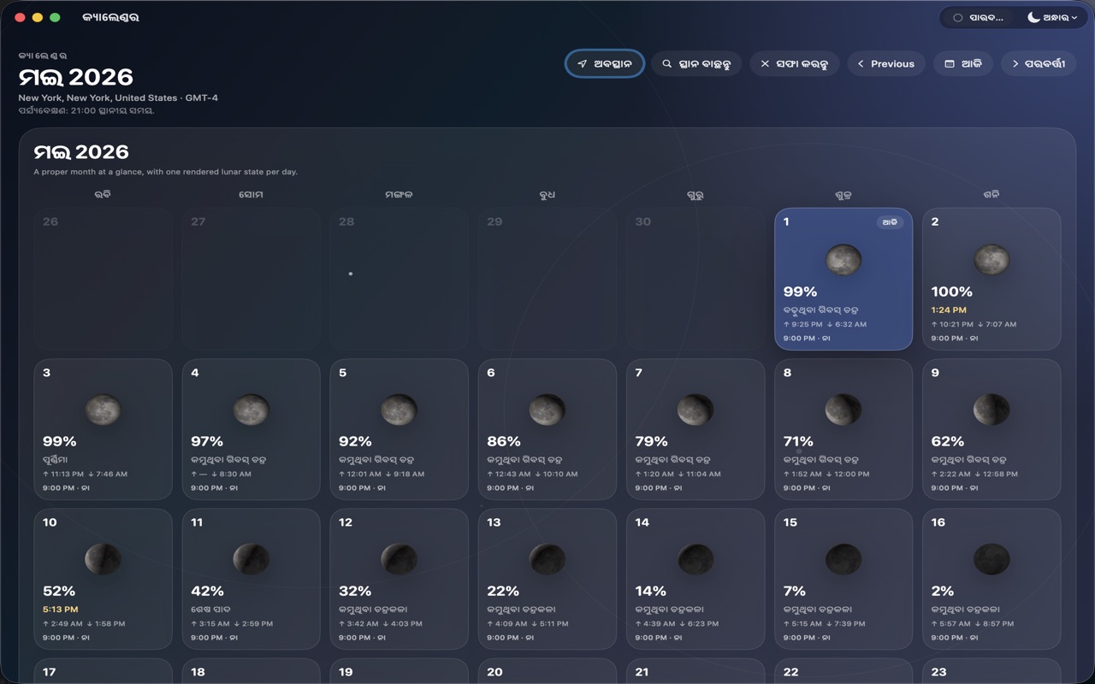Screen dimensions: 1095x684
Task: Select the moon image on the May 9 card
Action: [991, 410]
